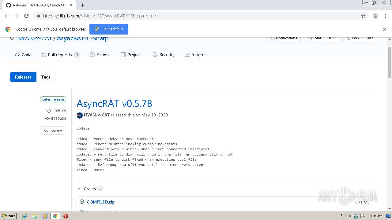
Task: Bookmark this page with the star icon
Action: click(x=363, y=16)
